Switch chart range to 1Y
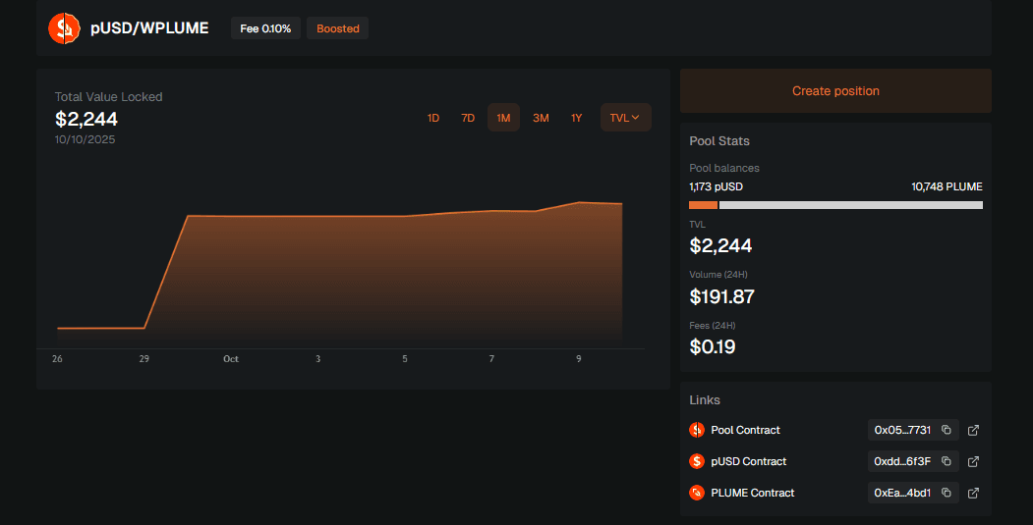 tap(576, 118)
